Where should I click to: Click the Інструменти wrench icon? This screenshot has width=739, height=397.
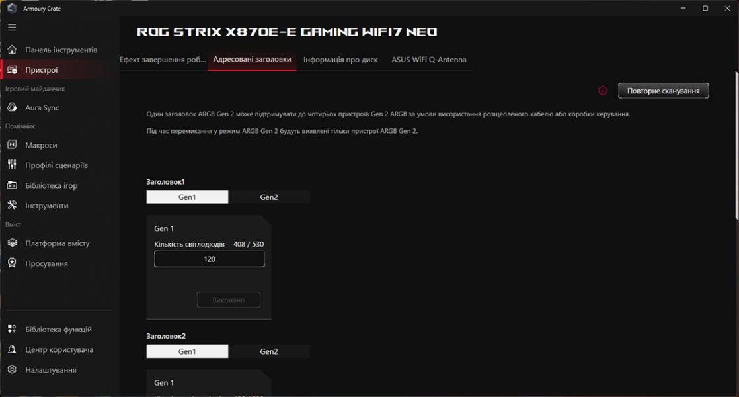coord(13,205)
